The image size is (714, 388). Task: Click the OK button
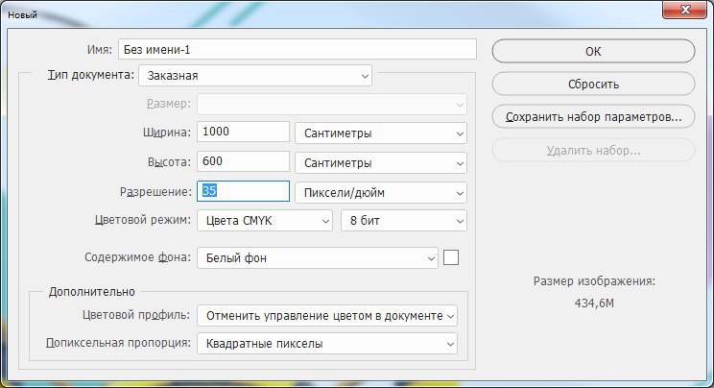[x=593, y=51]
